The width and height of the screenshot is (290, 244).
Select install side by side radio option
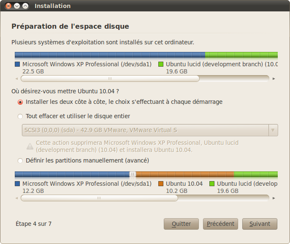(20, 102)
